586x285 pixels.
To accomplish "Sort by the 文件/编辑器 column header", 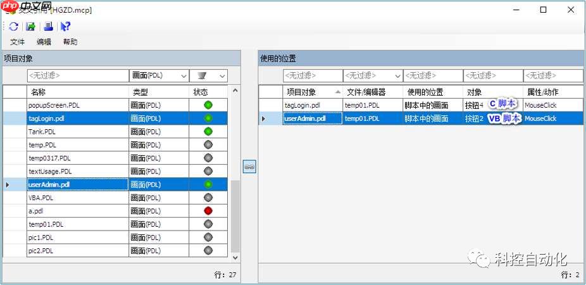I will point(373,92).
